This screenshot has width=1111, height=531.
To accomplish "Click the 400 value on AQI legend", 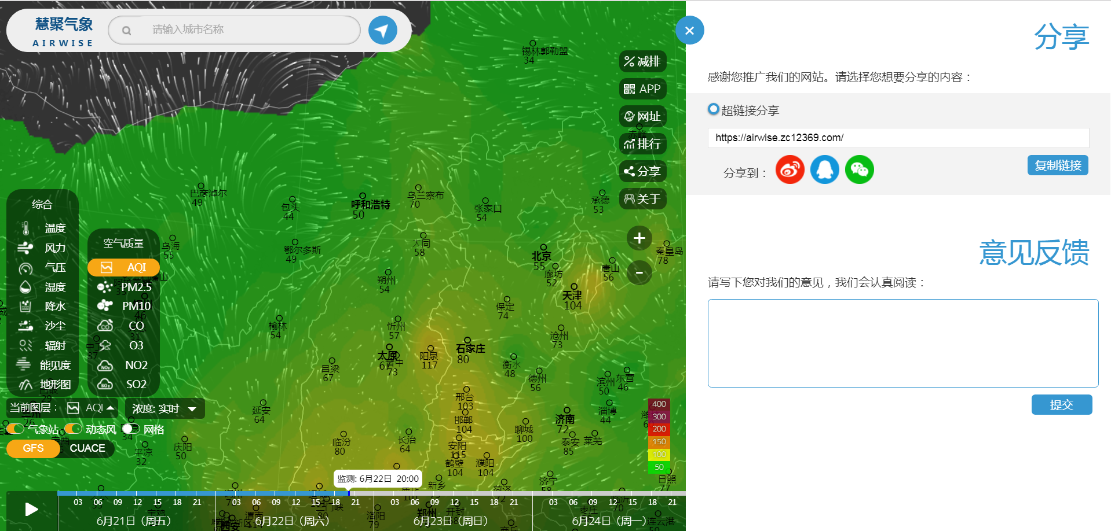I will pos(659,404).
